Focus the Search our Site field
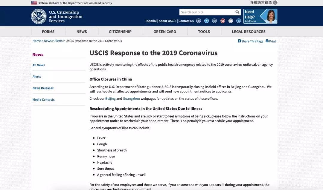 pyautogui.click(x=207, y=12)
